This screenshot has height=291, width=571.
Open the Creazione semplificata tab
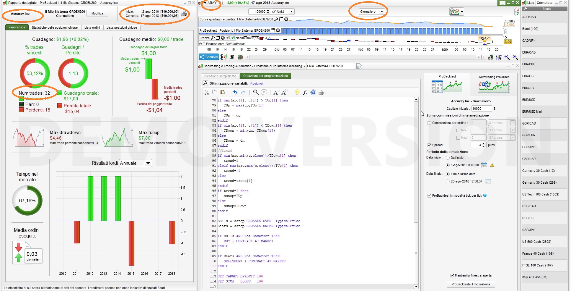(x=220, y=76)
